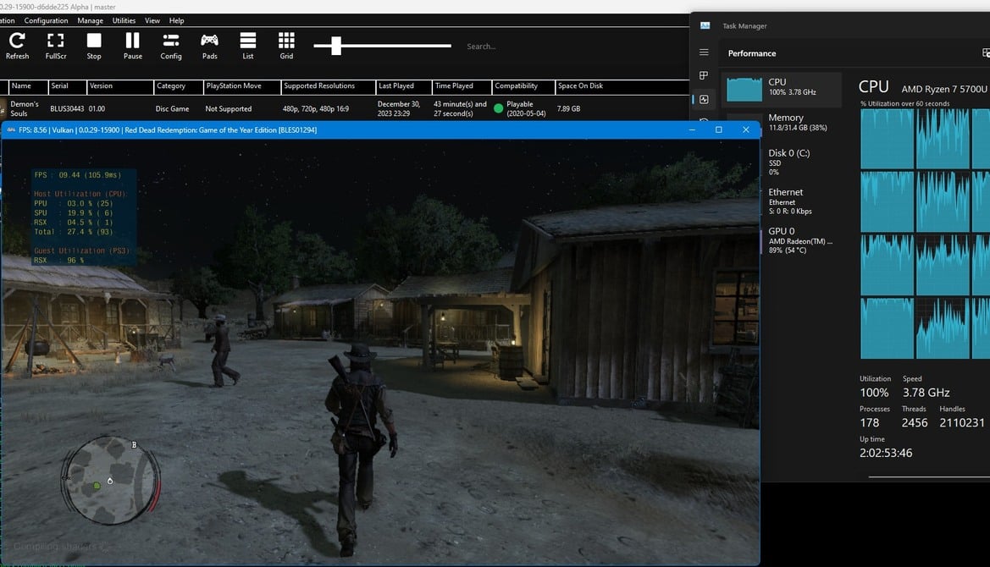Click the Task Manager app icon in its title bar
Screen dimensions: 990x567
tap(705, 26)
